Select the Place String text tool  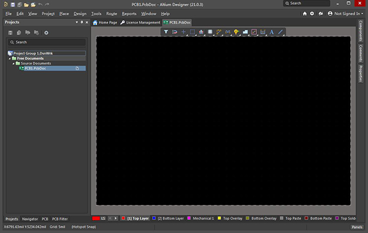click(x=272, y=32)
